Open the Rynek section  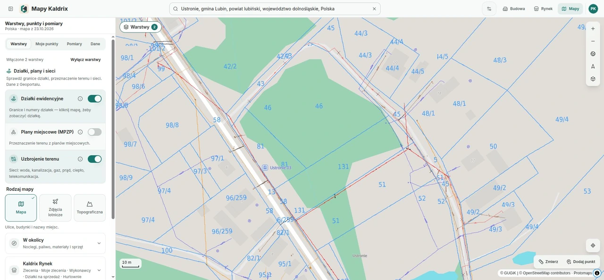point(543,8)
